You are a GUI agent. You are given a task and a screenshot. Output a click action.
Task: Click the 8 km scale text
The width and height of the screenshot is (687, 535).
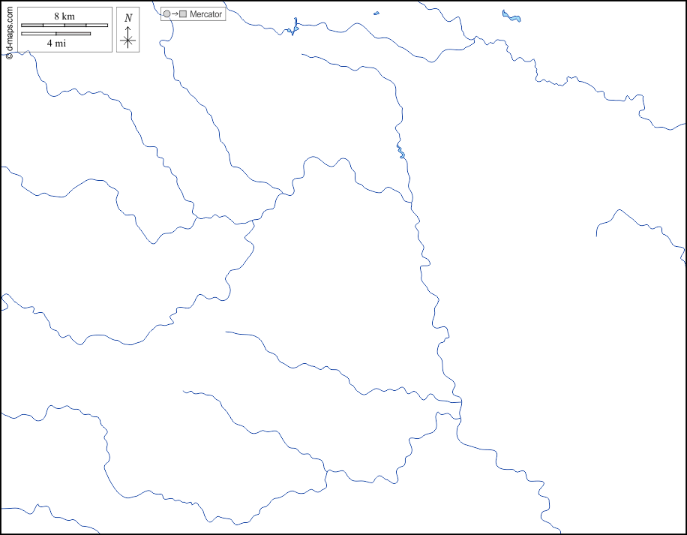(x=64, y=16)
